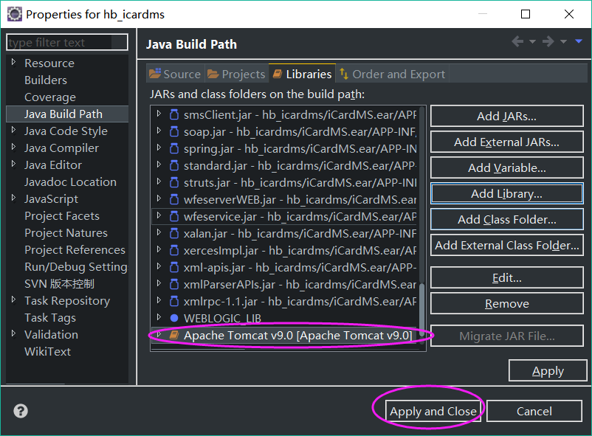Screen dimensions: 592x436
Task: Click the Remove button
Action: (x=506, y=303)
